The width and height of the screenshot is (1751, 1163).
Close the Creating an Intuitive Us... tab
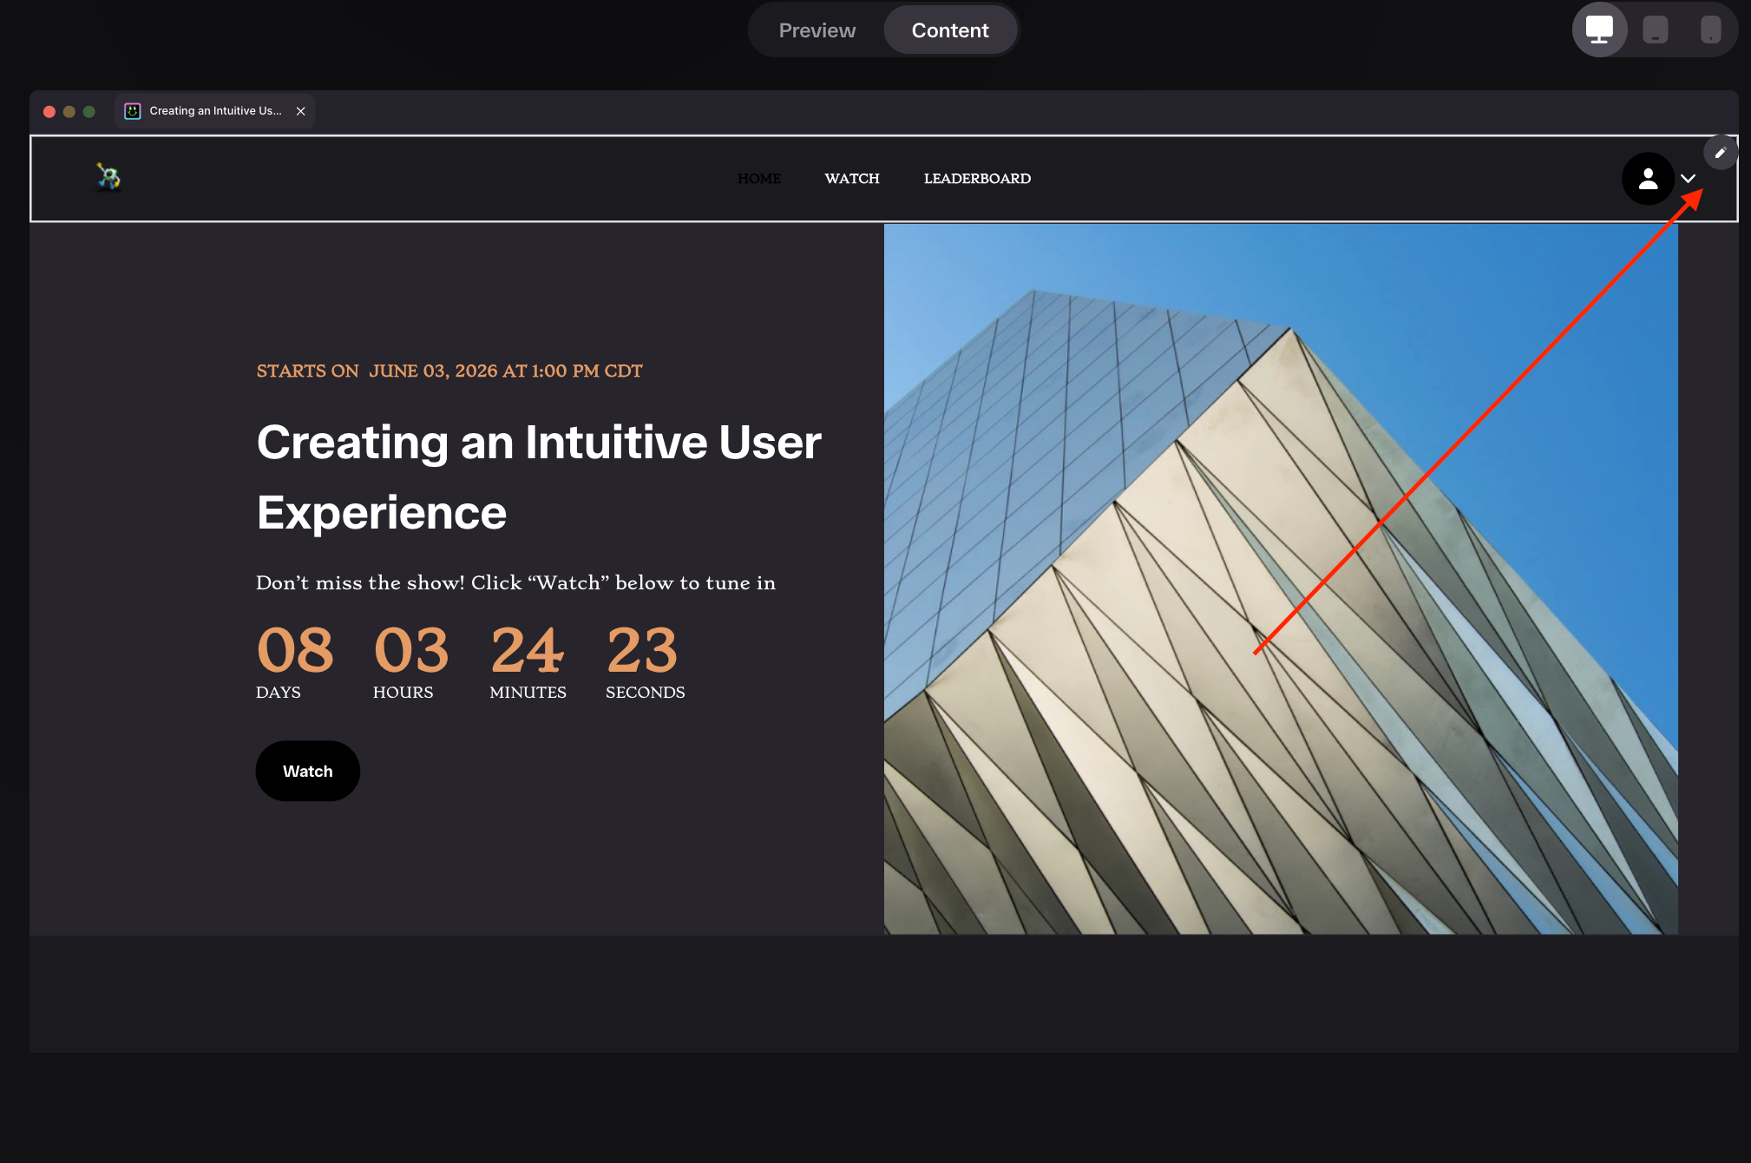tap(300, 111)
